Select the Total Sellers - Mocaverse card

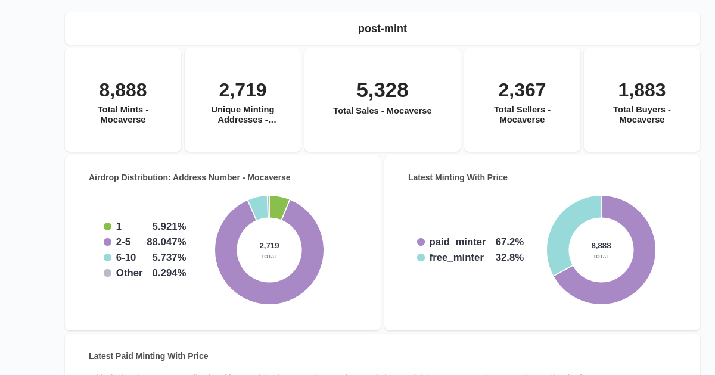point(522,99)
